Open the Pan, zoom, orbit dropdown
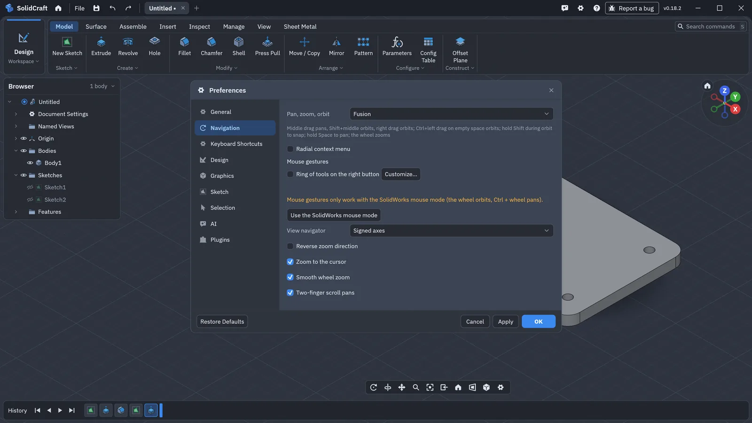The image size is (752, 423). [x=451, y=114]
